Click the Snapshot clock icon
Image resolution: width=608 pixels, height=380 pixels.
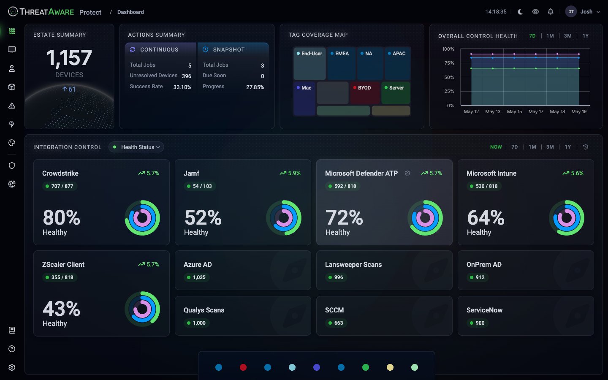click(x=205, y=49)
